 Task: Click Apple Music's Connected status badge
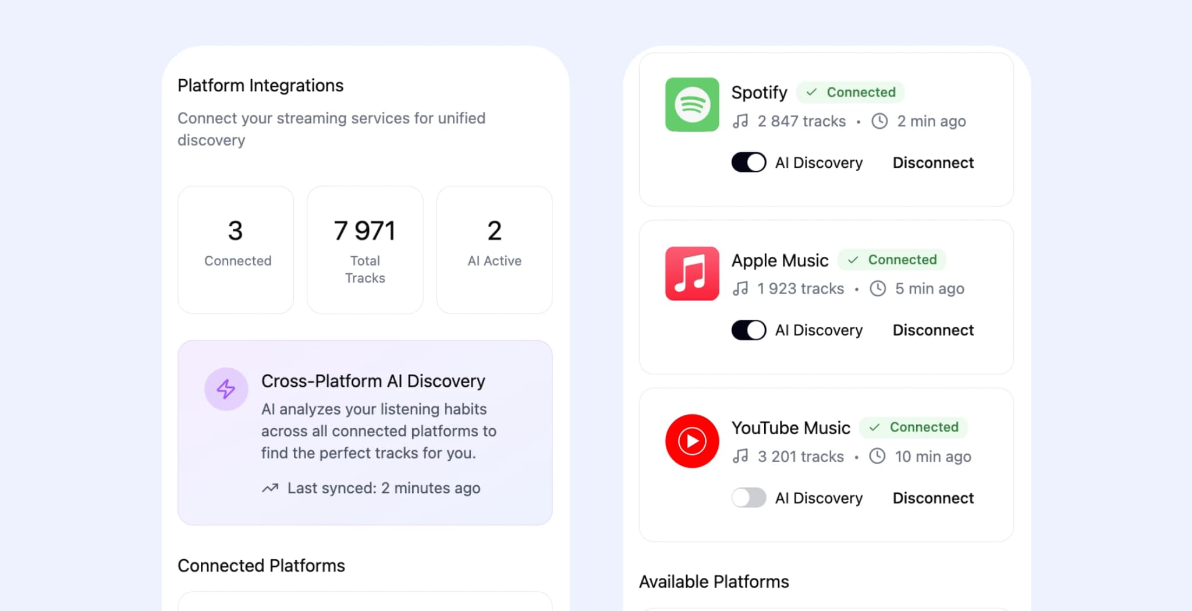[892, 260]
